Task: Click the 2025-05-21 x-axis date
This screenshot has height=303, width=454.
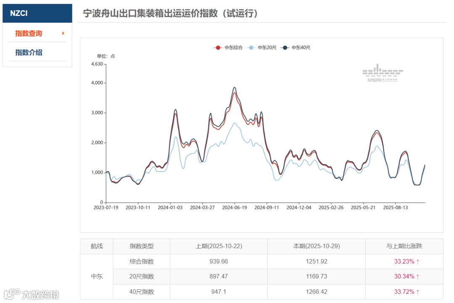Action: tap(363, 208)
